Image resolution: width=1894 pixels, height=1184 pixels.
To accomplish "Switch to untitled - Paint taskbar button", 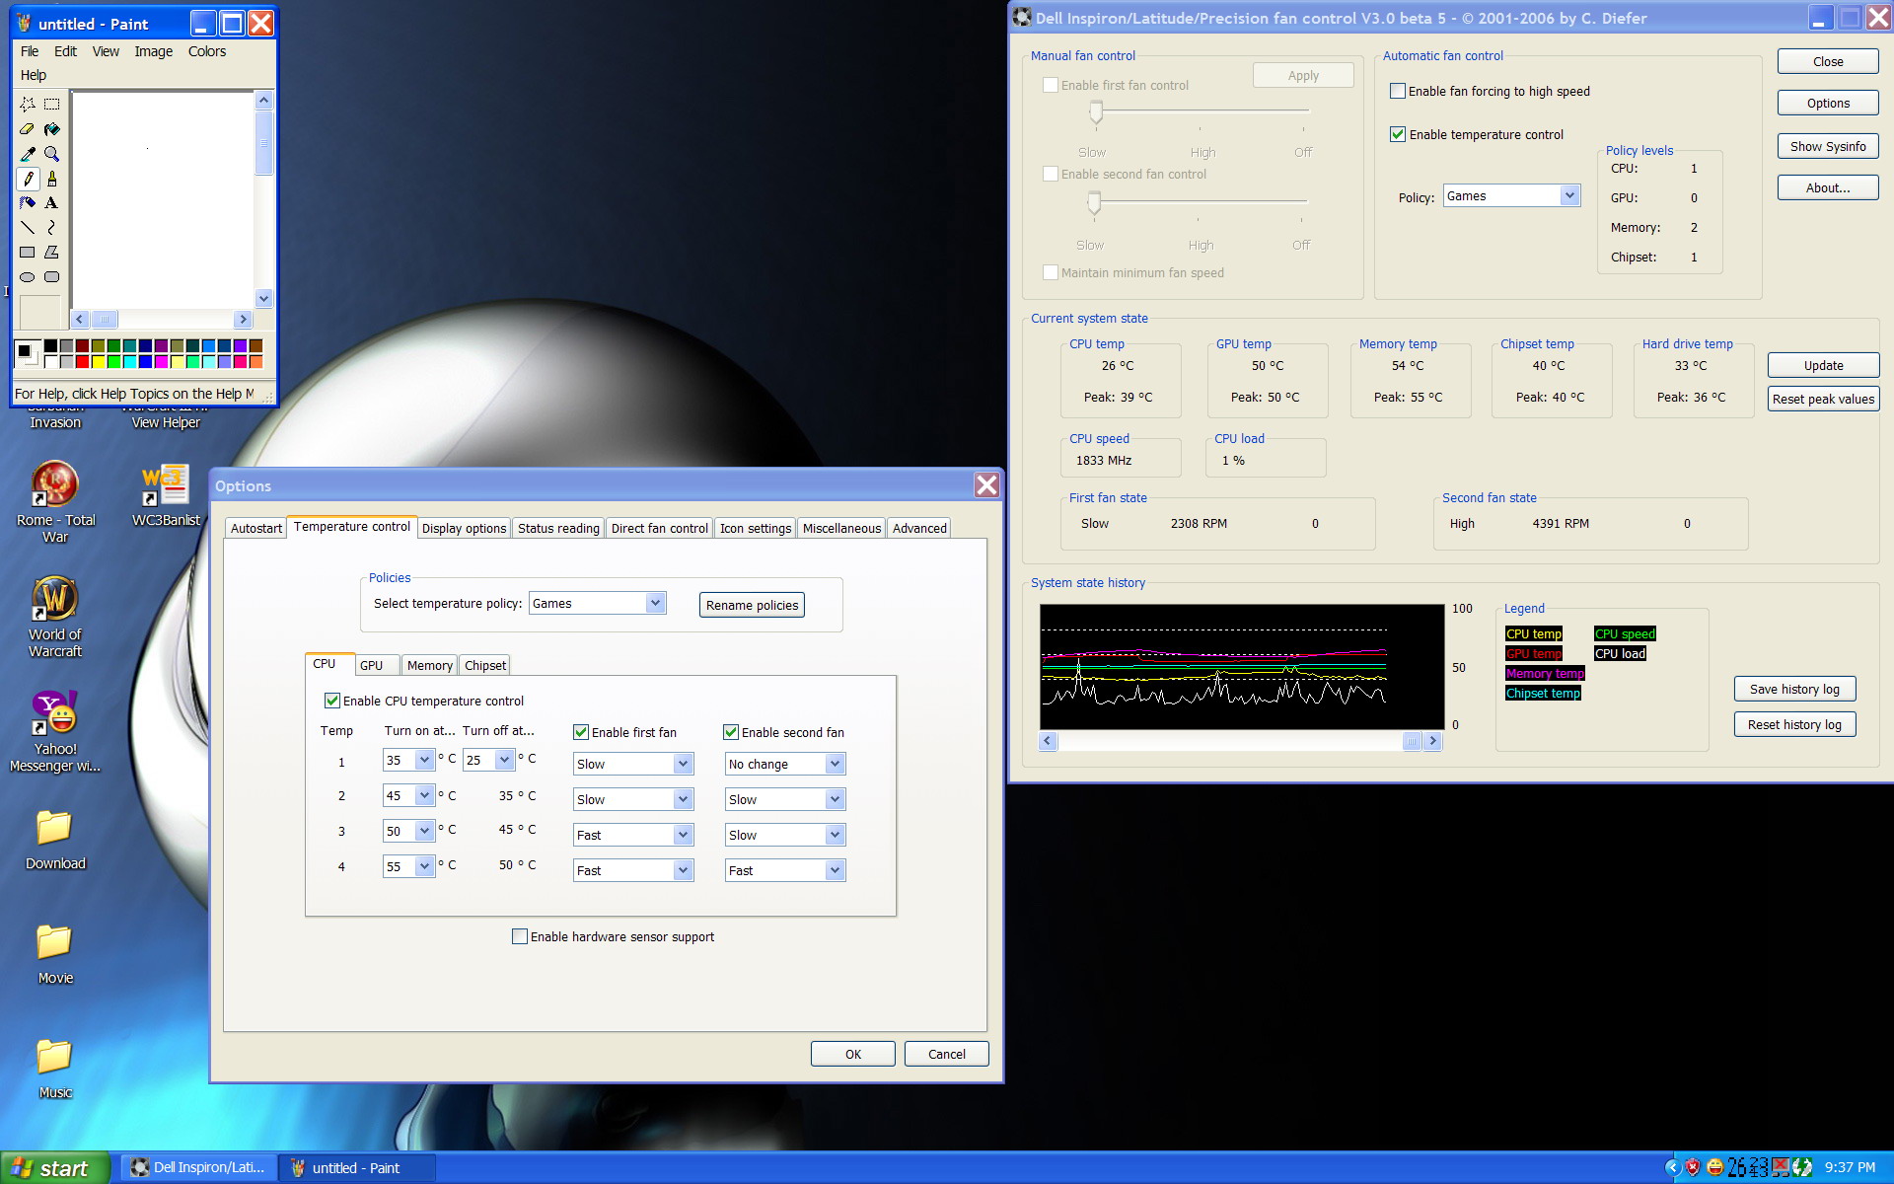I will tap(356, 1168).
